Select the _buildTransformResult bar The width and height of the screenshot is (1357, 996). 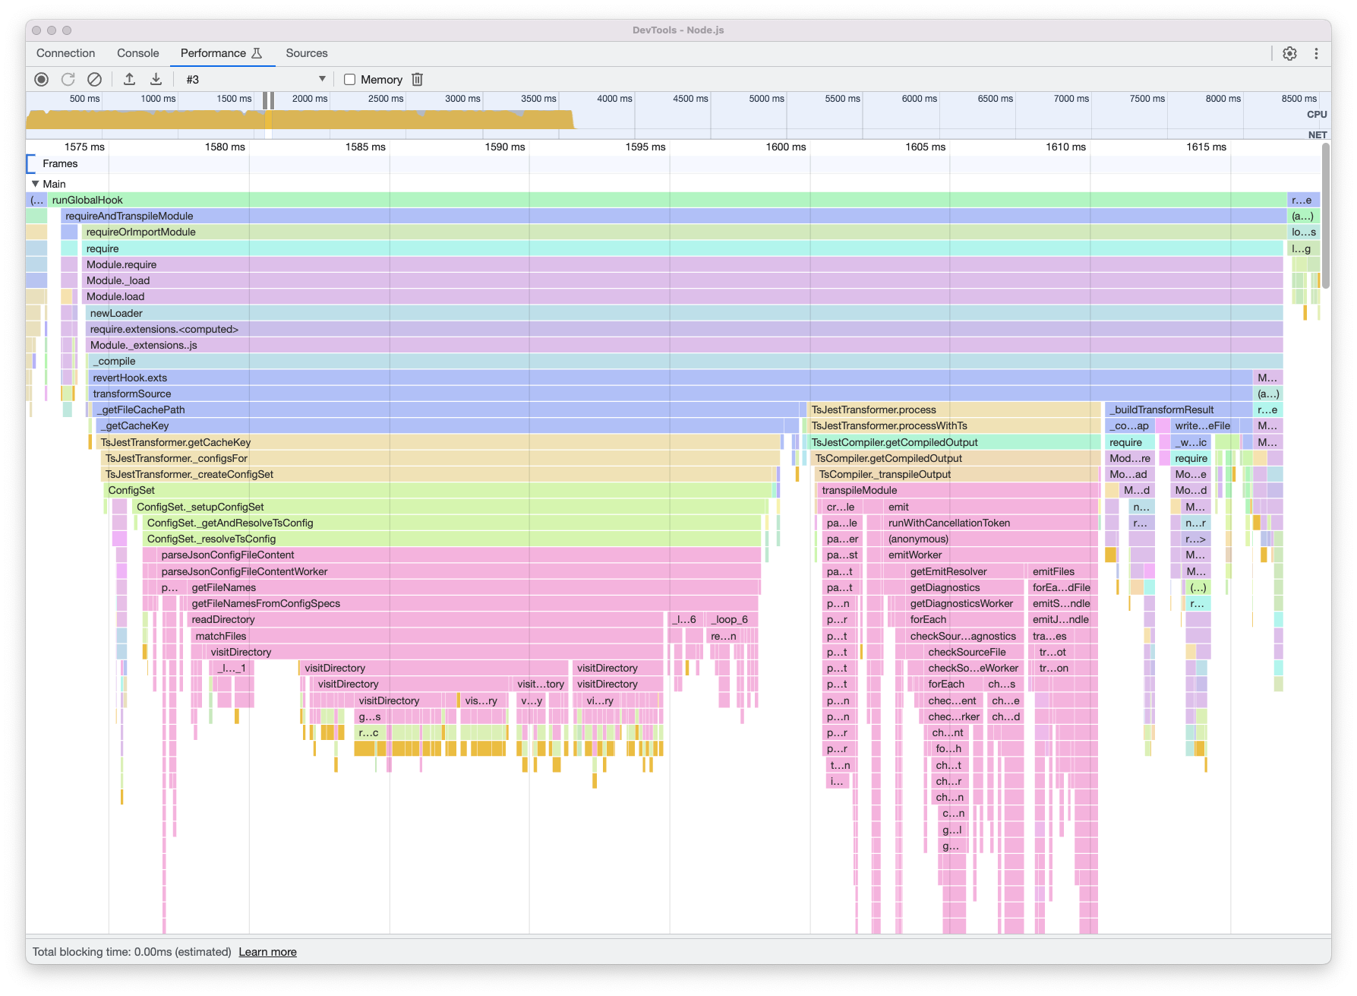pyautogui.click(x=1179, y=409)
